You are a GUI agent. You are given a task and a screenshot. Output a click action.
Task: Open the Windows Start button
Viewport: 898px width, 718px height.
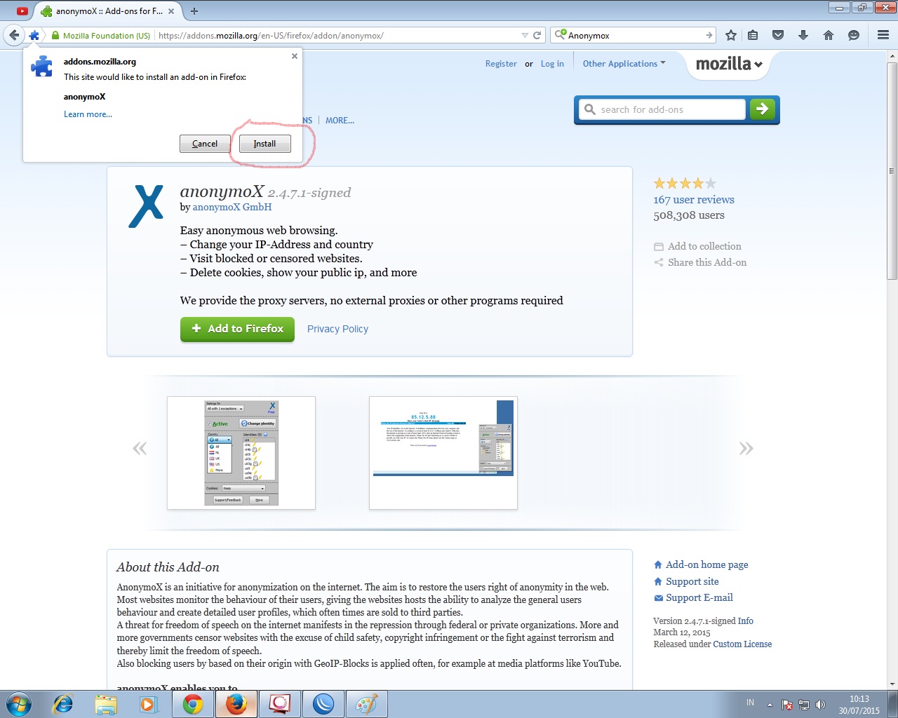click(19, 704)
